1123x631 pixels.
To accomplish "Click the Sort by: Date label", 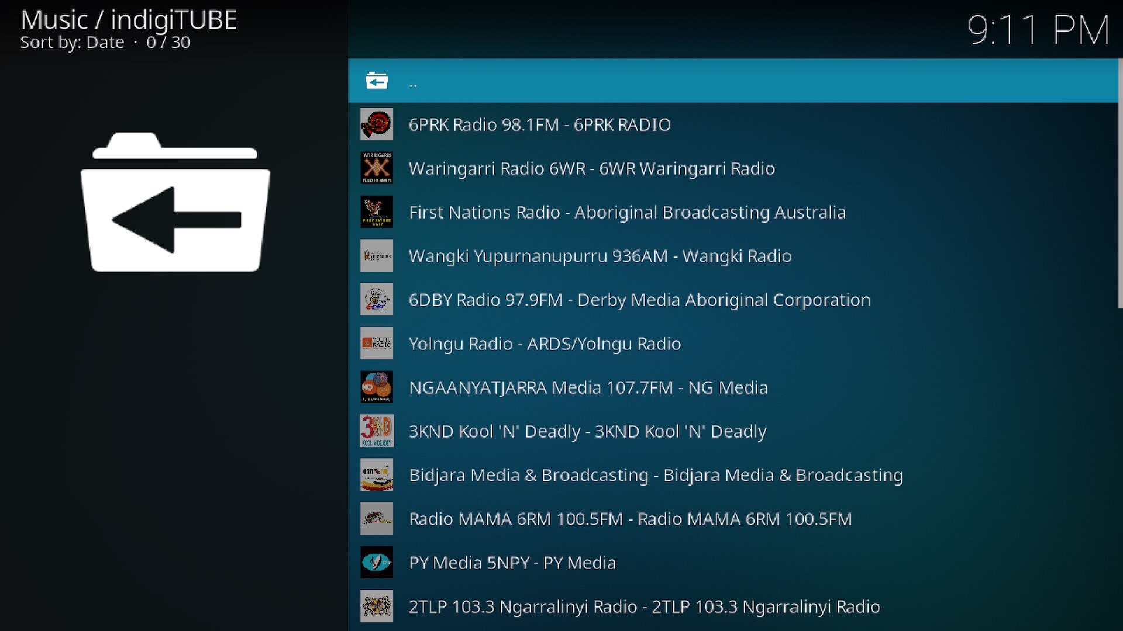I will pos(72,43).
